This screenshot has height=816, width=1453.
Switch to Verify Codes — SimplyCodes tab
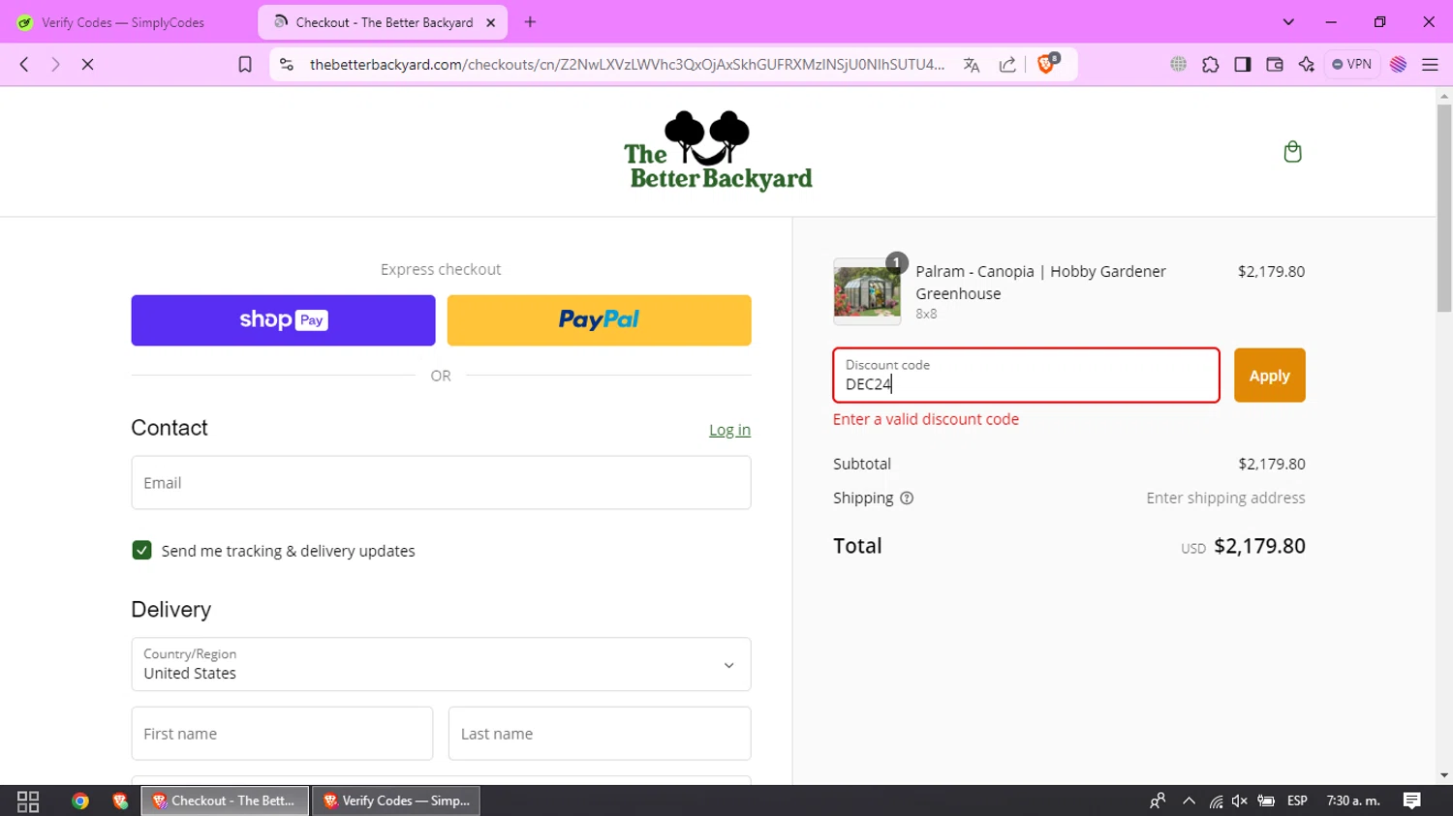(x=124, y=22)
